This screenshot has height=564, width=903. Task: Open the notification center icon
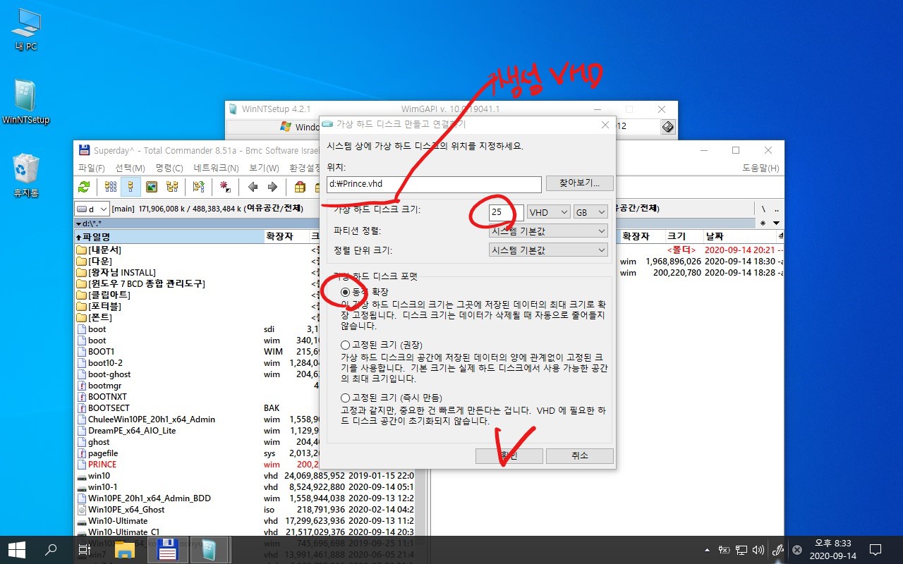(875, 550)
